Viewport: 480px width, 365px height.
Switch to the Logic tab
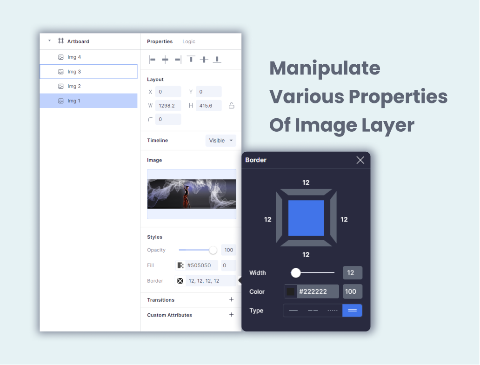pos(188,41)
